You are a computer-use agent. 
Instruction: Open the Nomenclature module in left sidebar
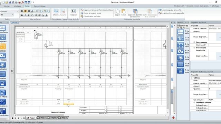(3, 28)
